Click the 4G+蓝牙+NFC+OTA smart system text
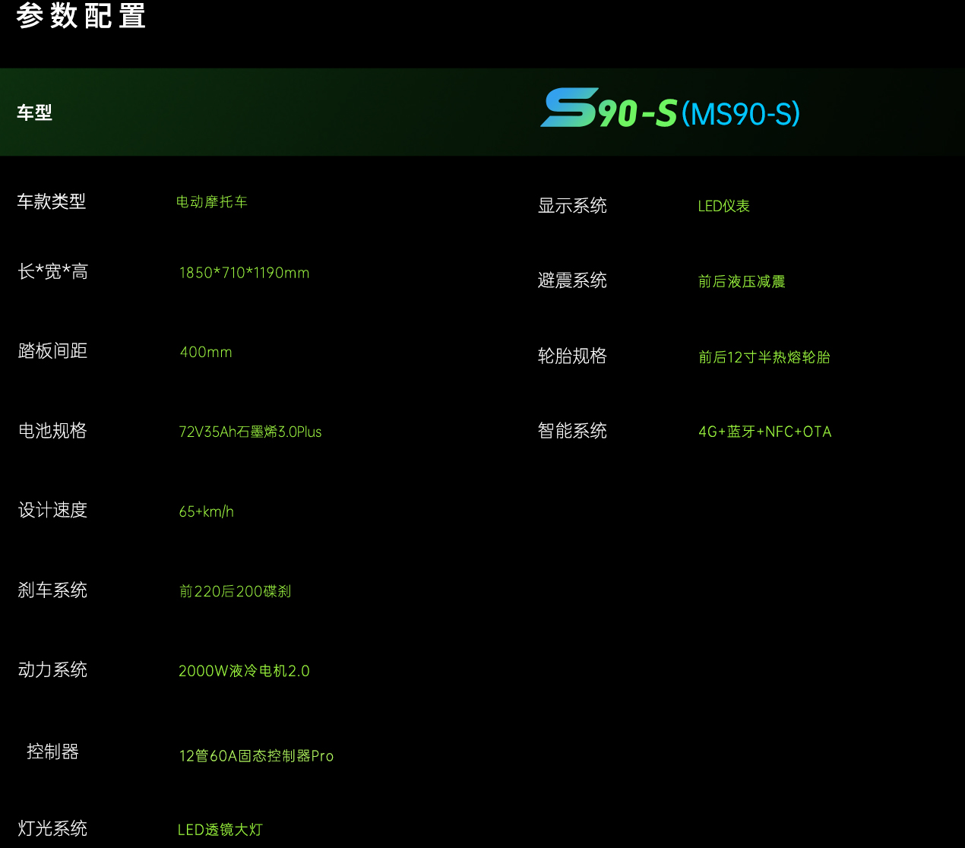The height and width of the screenshot is (848, 965). (765, 432)
